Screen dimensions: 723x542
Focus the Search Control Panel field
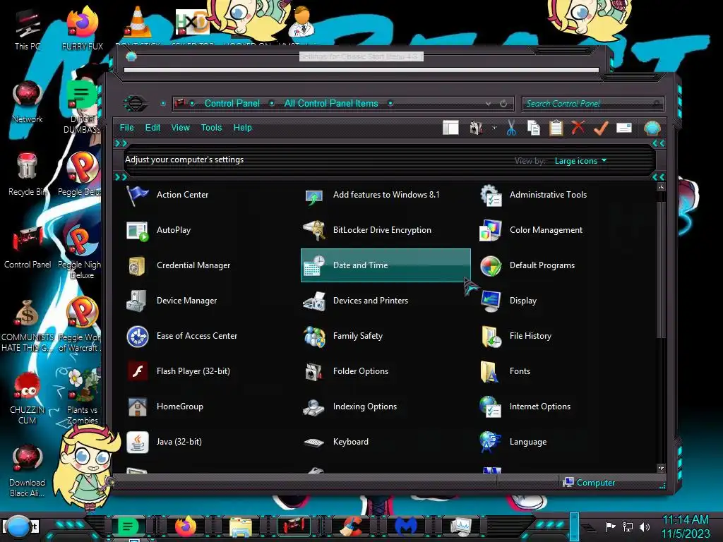[x=592, y=104]
